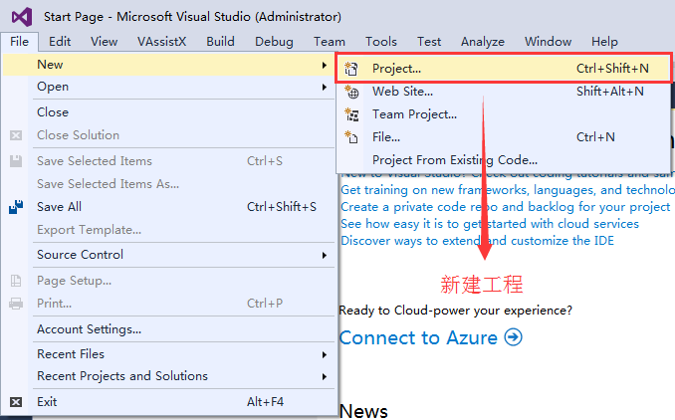Screen dimensions: 675x420
Task: Open link about private code repo and backlog
Action: (x=506, y=207)
